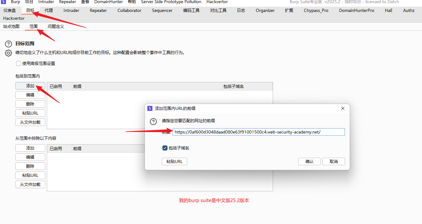Click the lightning icon in dialog title bar
The width and height of the screenshot is (422, 224).
click(150, 108)
